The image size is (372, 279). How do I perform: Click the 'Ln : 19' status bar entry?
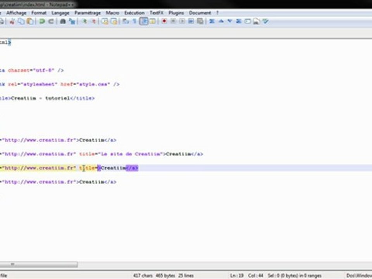[x=237, y=276]
